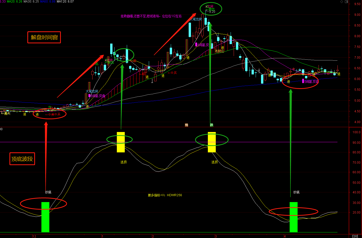Viewport: 362px width, 238px height.
Task: Click the 20.00 value on indicator axis
Action: [357, 213]
